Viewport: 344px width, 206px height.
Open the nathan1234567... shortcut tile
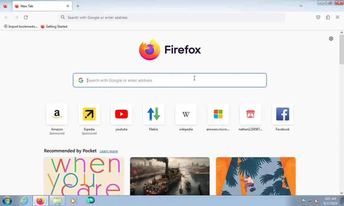(x=250, y=114)
